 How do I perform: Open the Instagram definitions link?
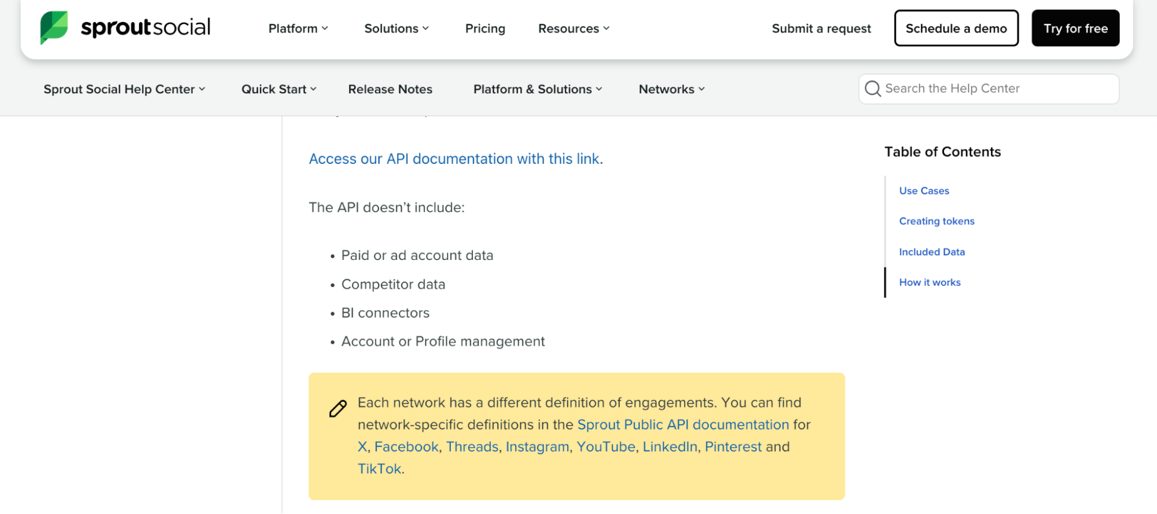(538, 446)
